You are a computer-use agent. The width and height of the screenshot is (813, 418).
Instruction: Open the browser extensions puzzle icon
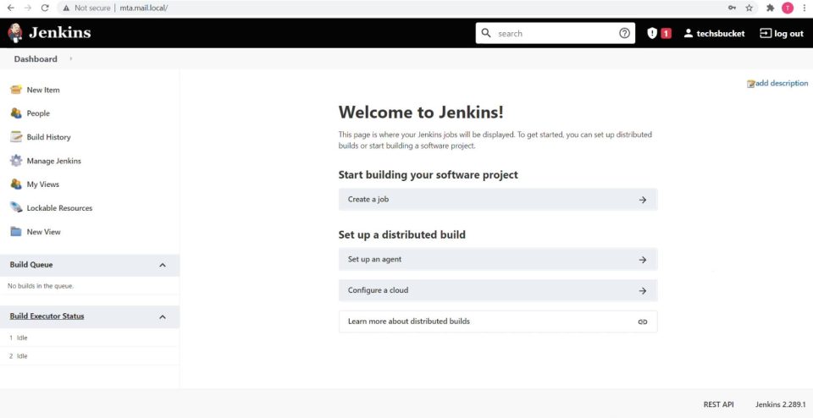tap(770, 8)
